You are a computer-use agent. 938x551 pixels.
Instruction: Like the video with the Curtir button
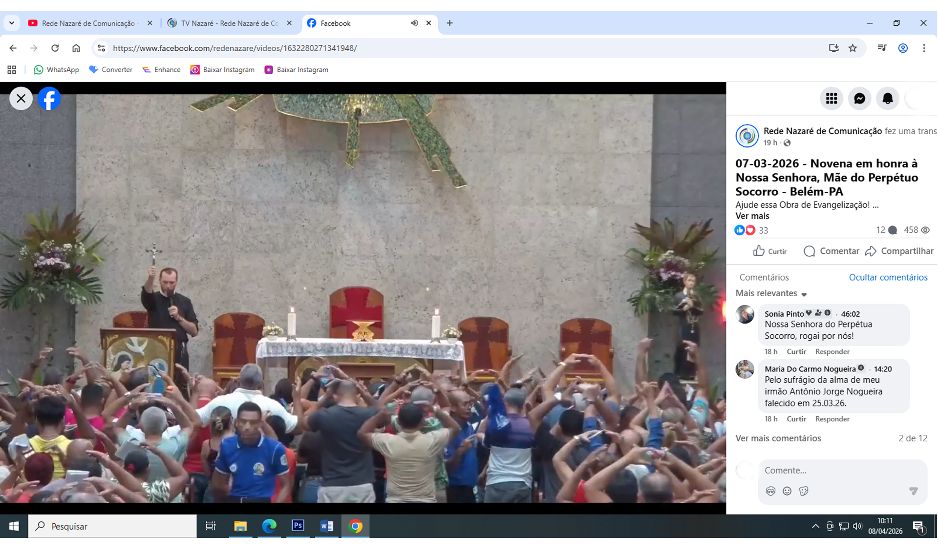769,251
